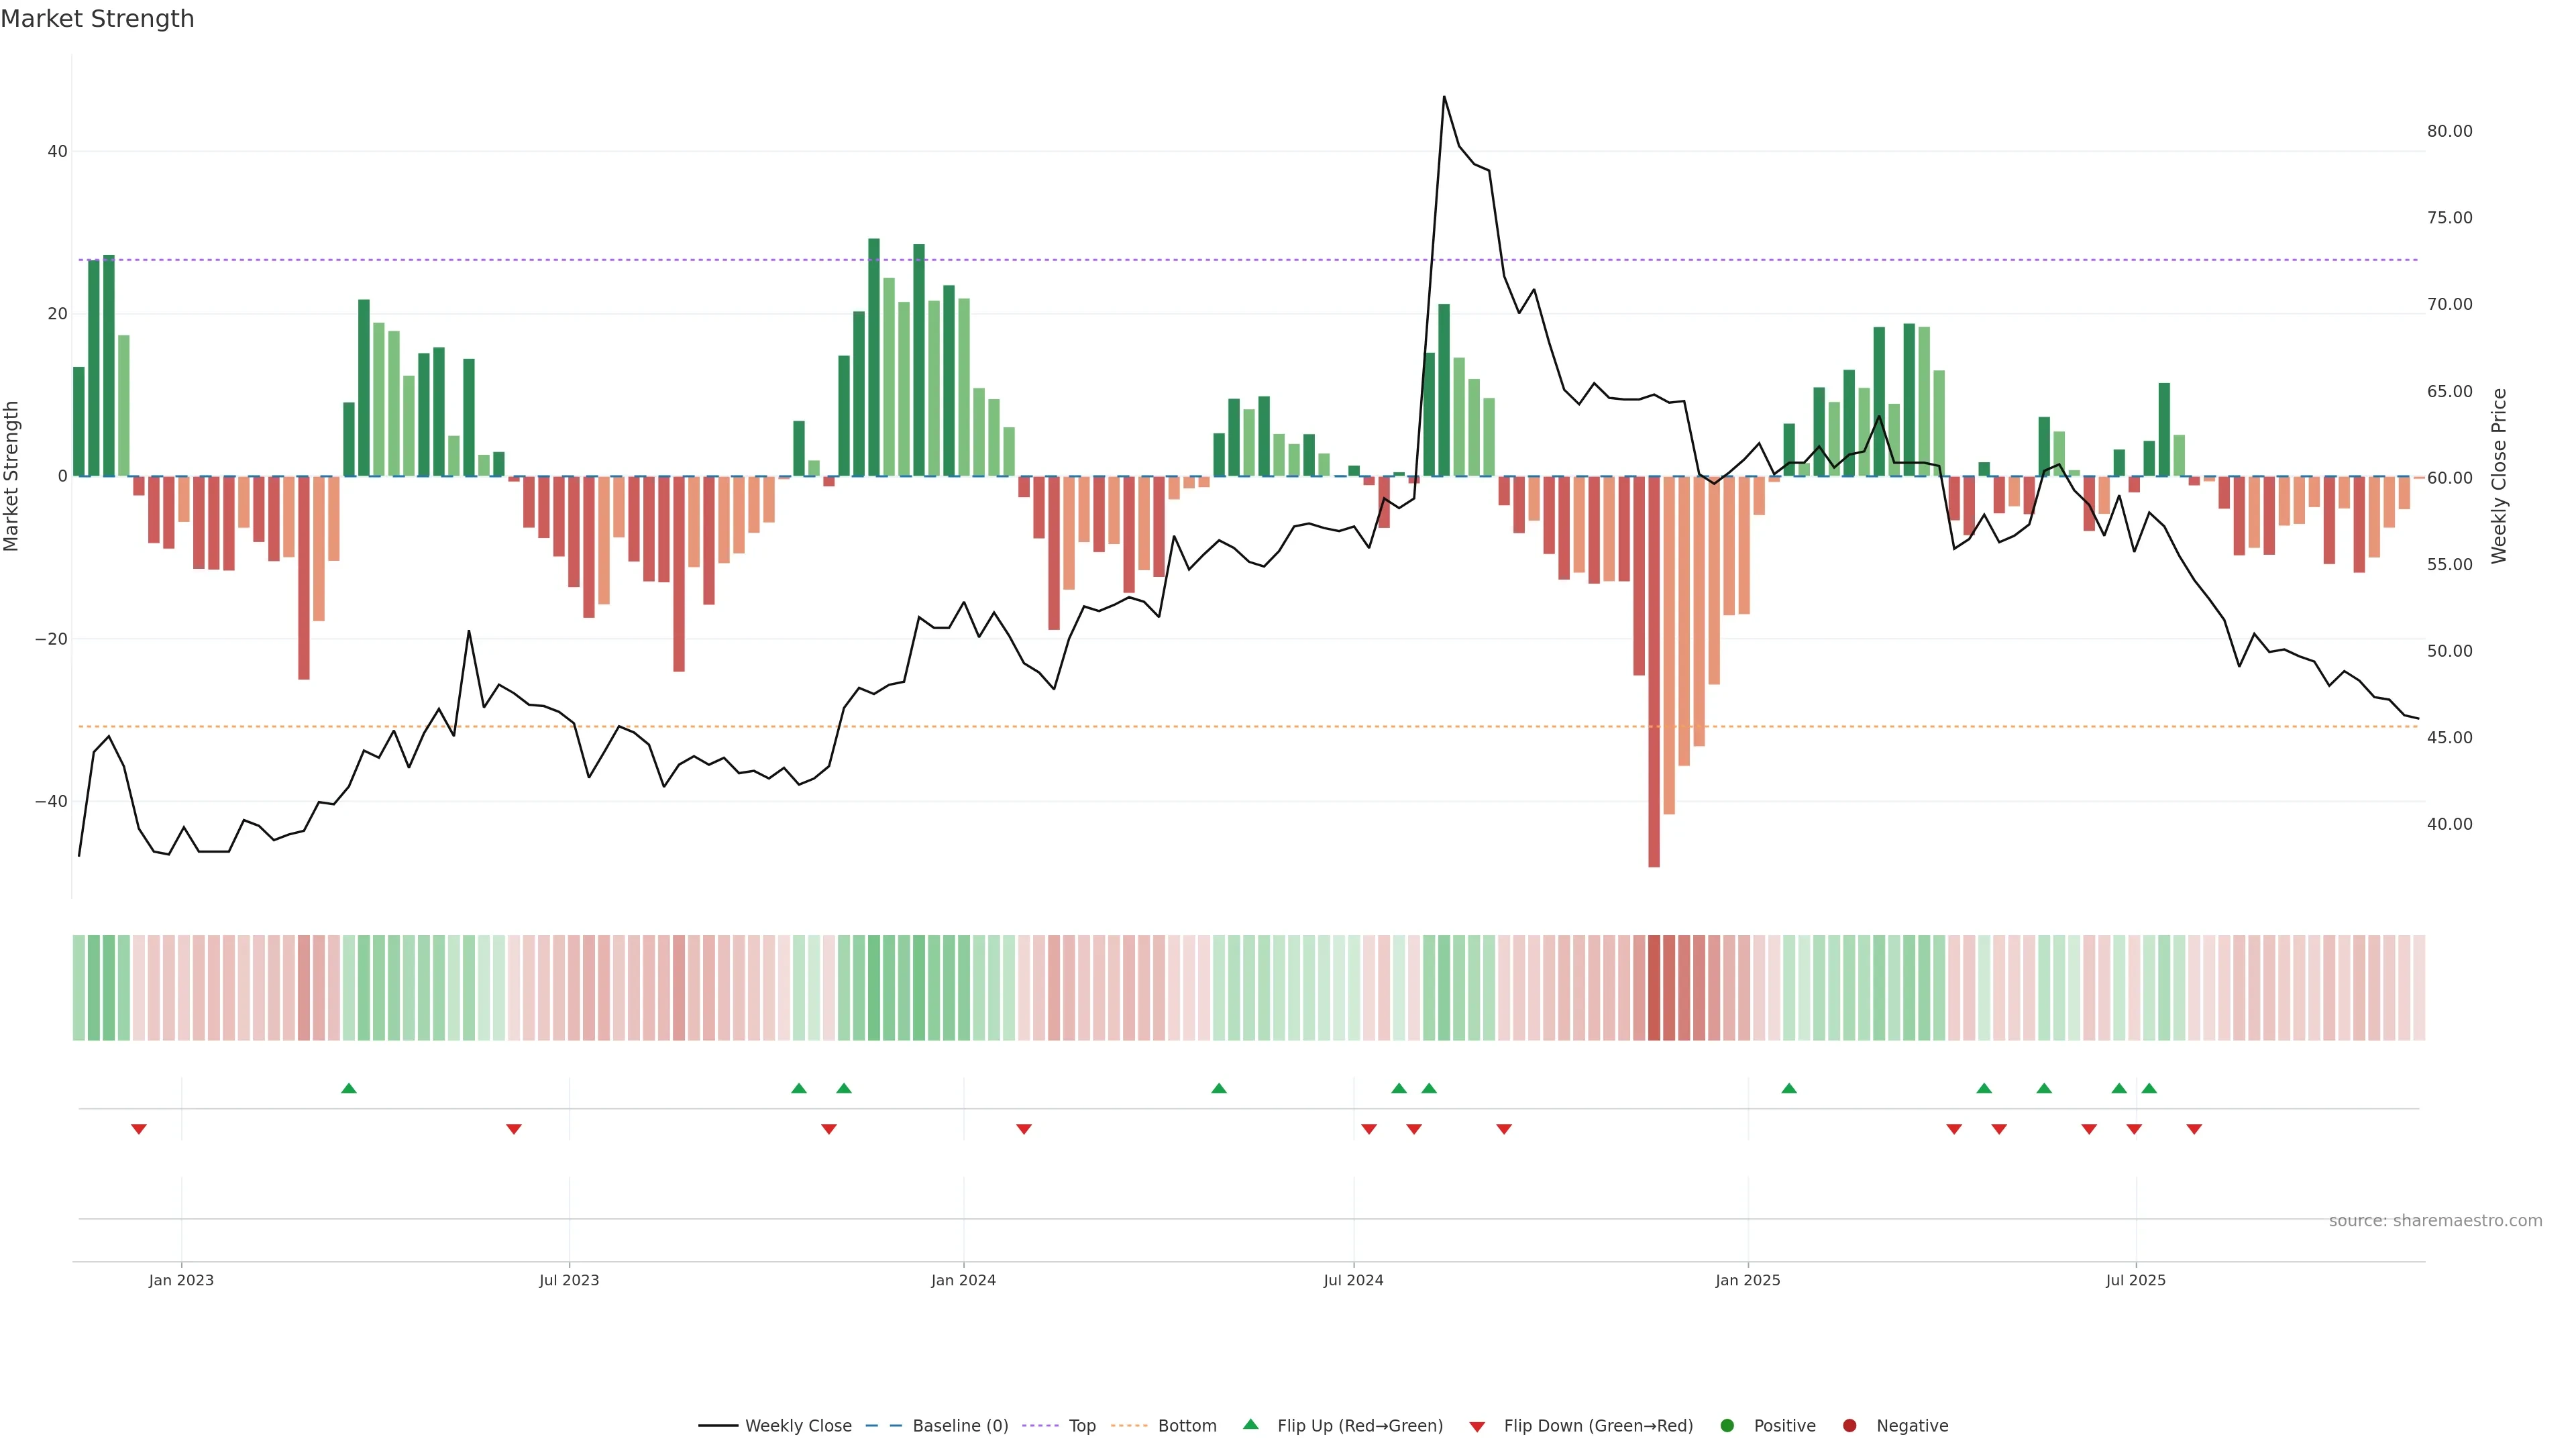
Task: Click the Jul 2024 x-axis label
Action: [x=1353, y=1280]
